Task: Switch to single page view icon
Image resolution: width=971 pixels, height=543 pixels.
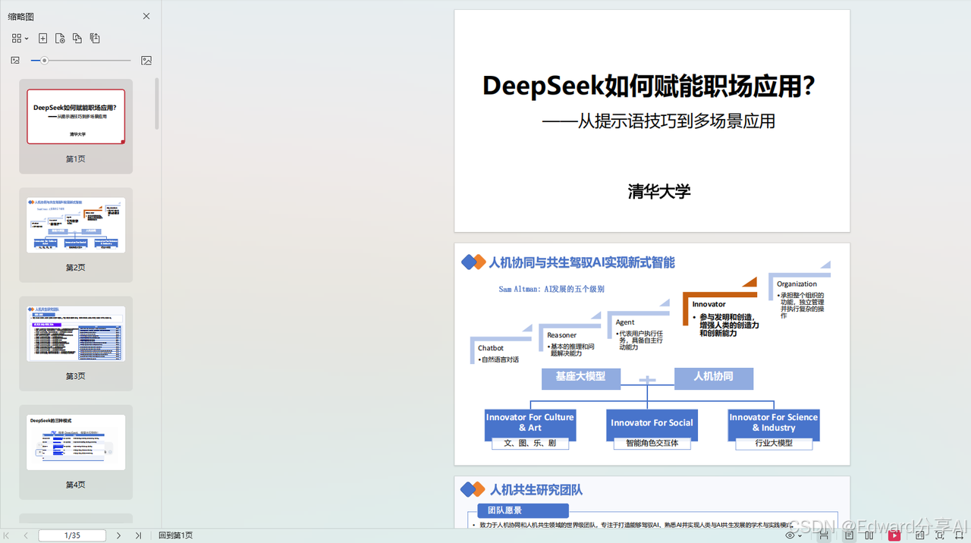Action: (849, 535)
